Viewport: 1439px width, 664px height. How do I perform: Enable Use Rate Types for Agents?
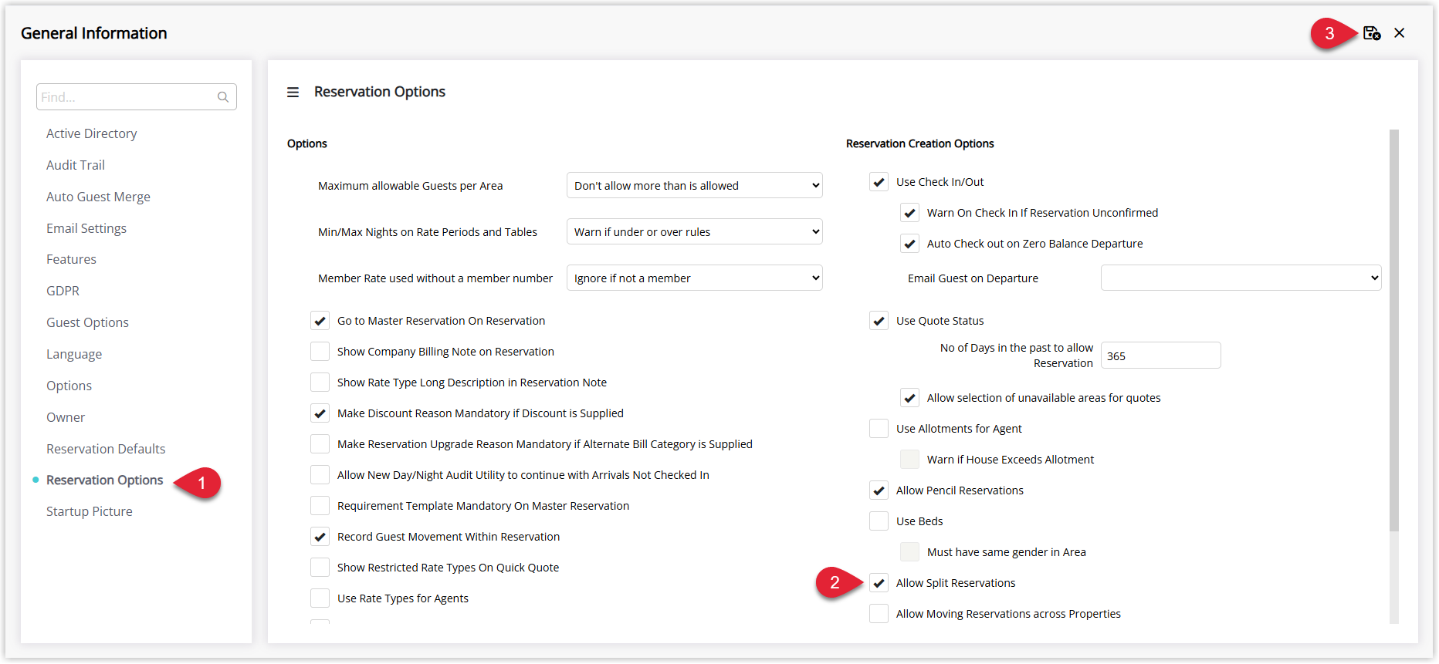(x=320, y=598)
